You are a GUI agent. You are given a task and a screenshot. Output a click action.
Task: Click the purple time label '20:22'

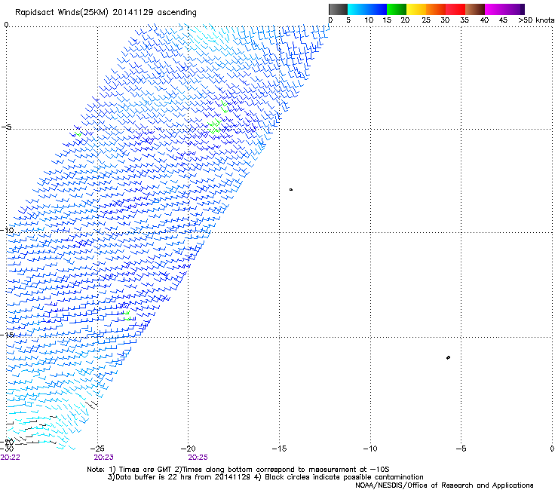click(x=11, y=458)
